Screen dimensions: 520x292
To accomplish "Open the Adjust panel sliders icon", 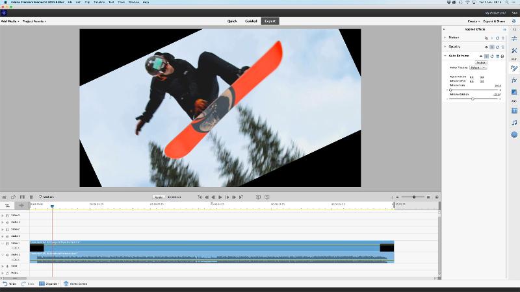I will point(514,40).
